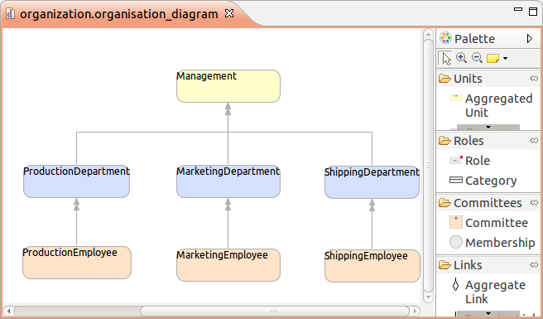Collapse the Committees drawer header

point(488,203)
